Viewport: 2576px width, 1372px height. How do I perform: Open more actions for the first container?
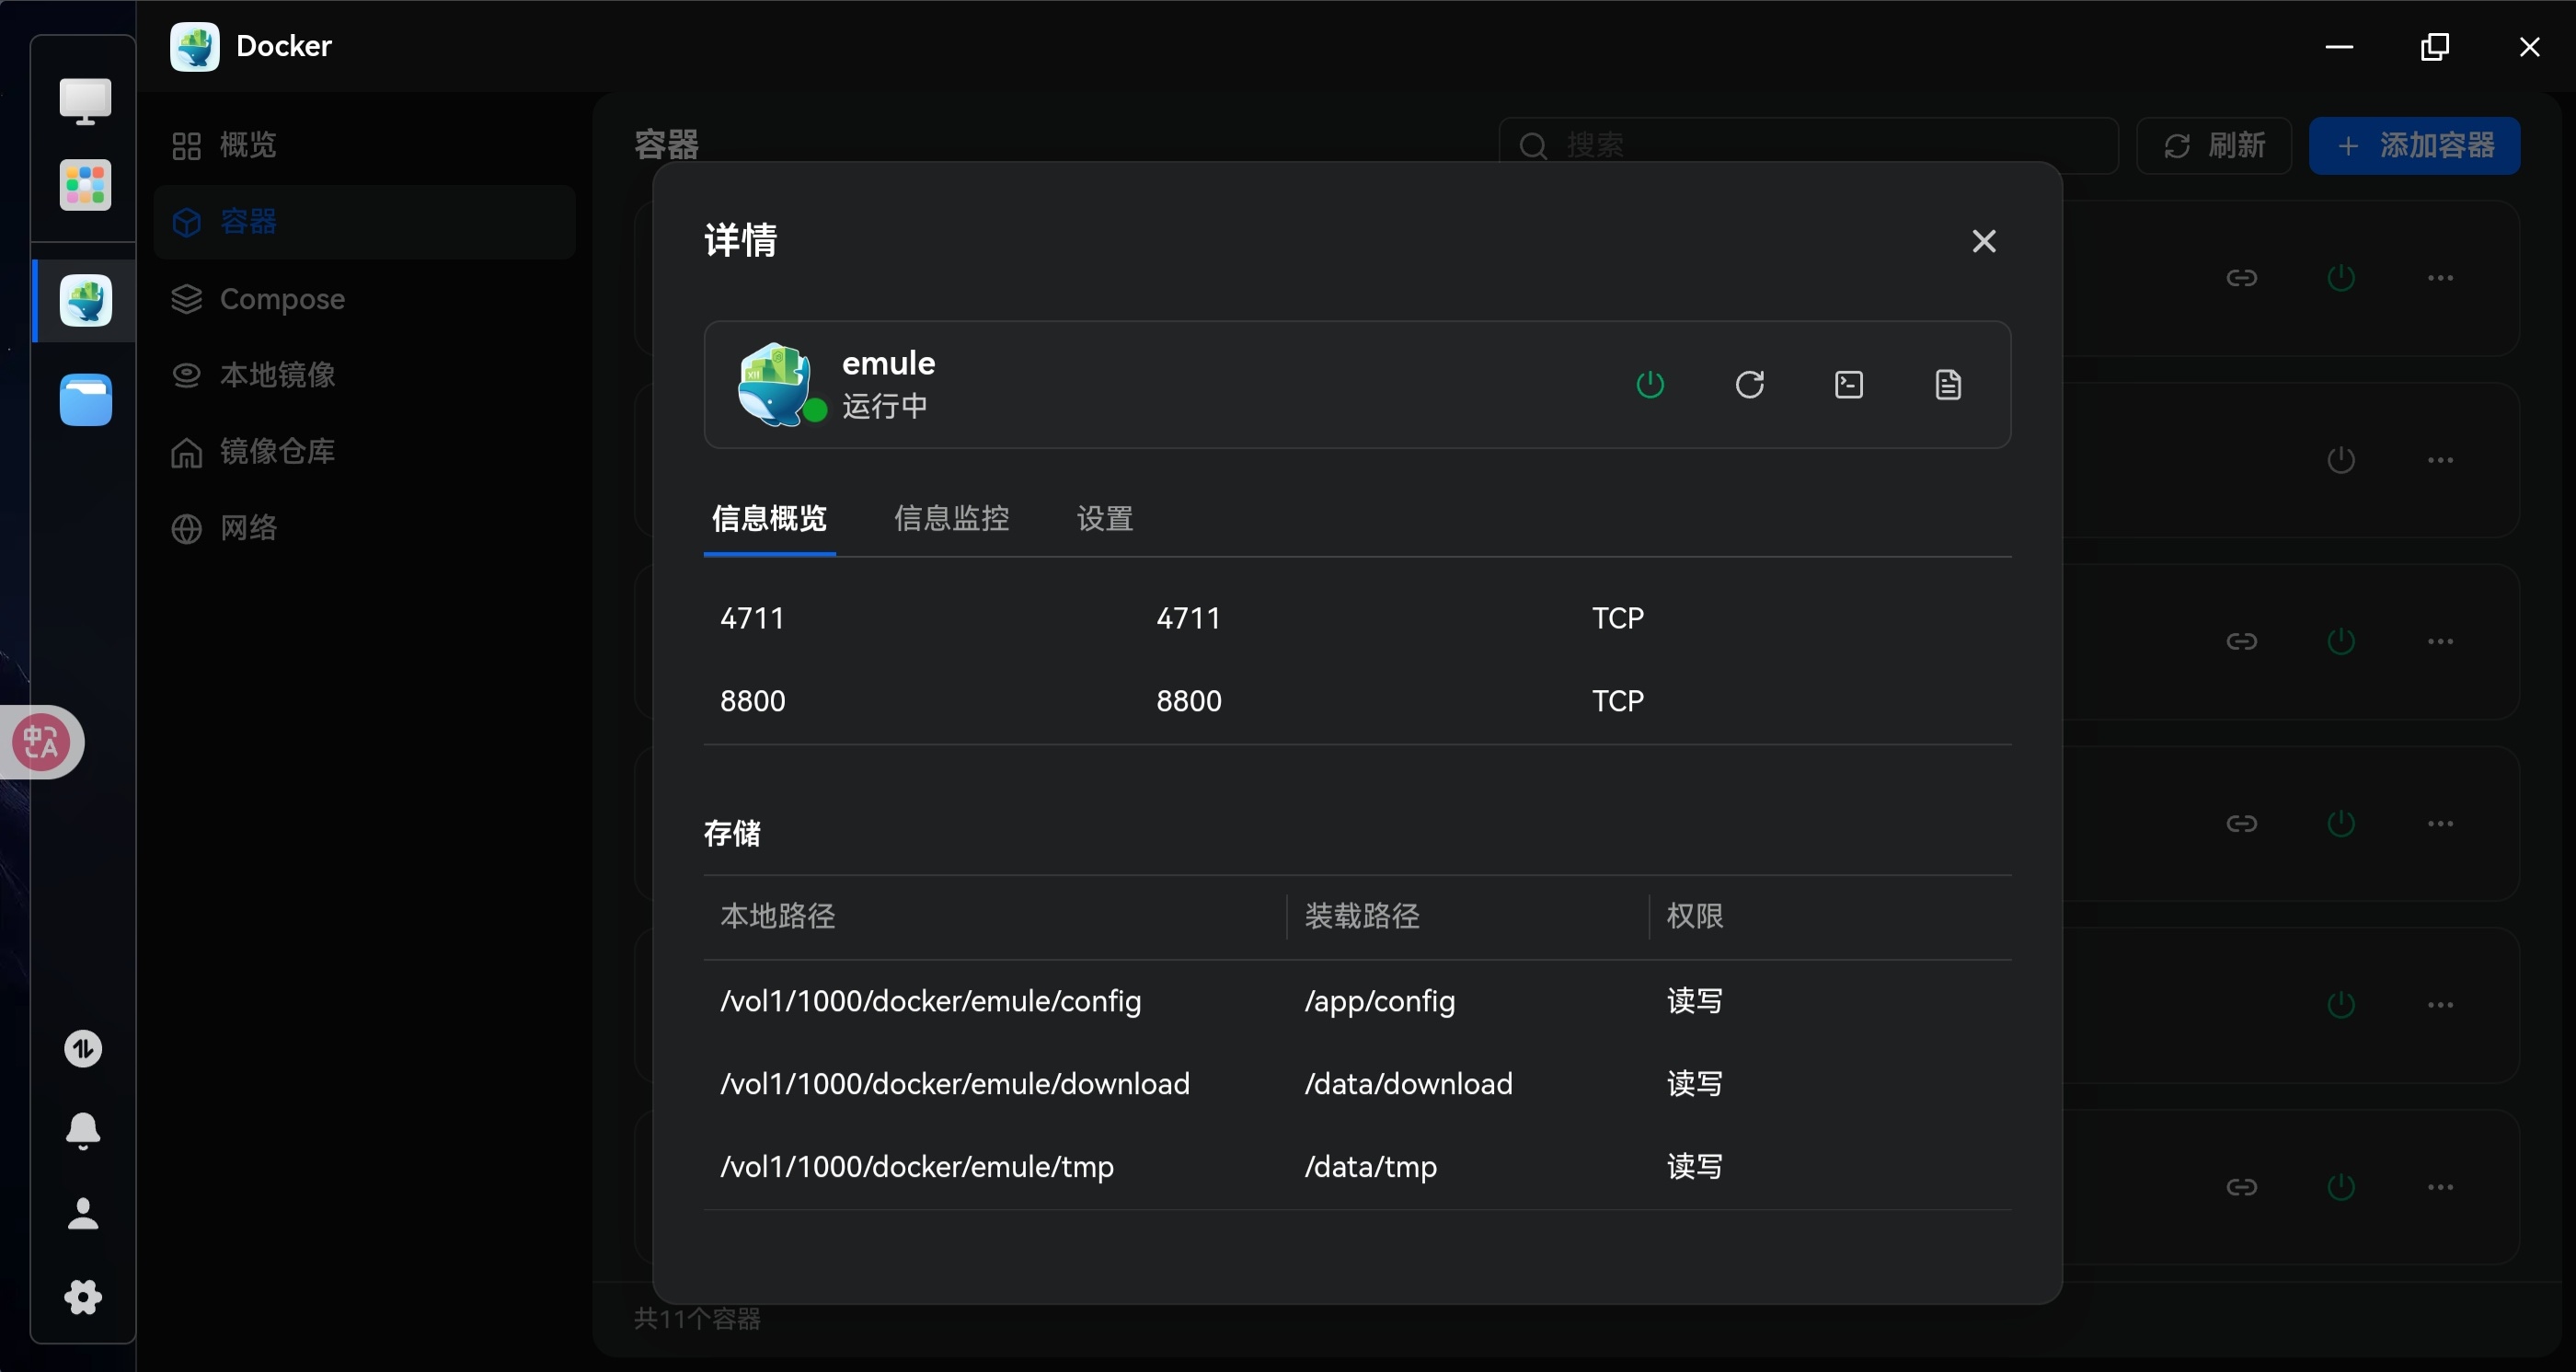click(2440, 277)
